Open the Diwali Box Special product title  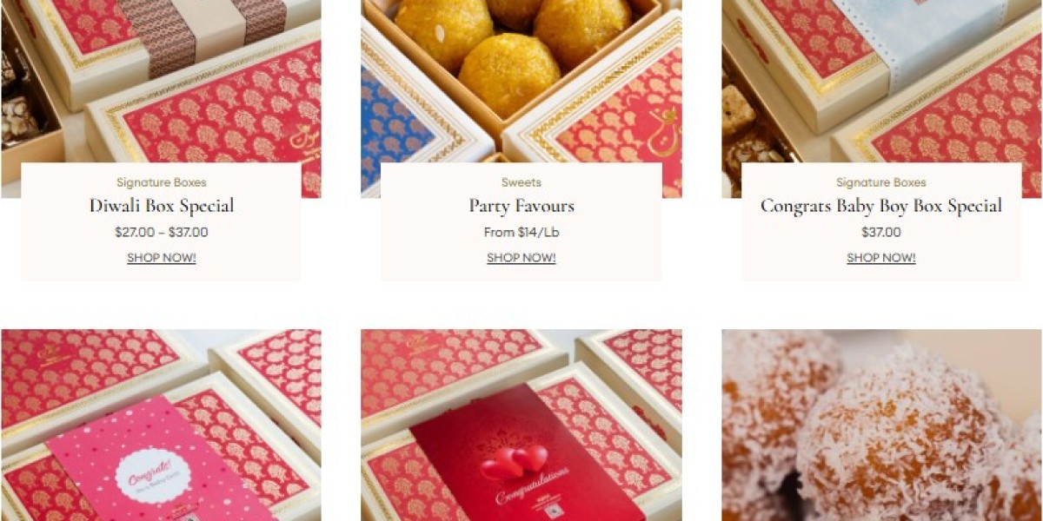click(x=162, y=207)
